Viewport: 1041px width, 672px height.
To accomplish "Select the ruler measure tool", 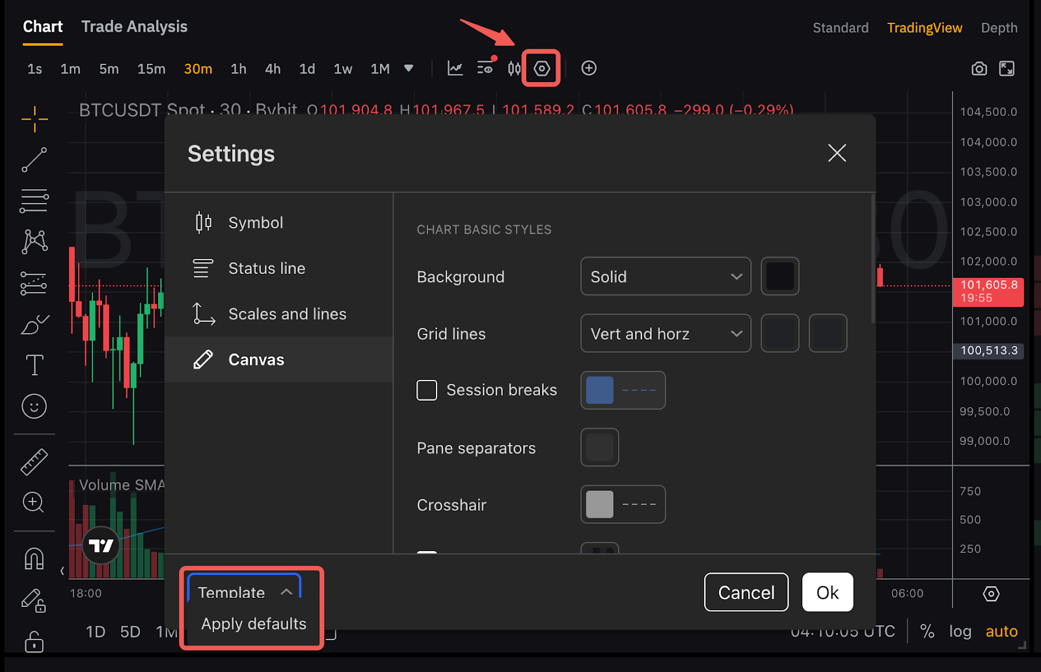I will [34, 462].
